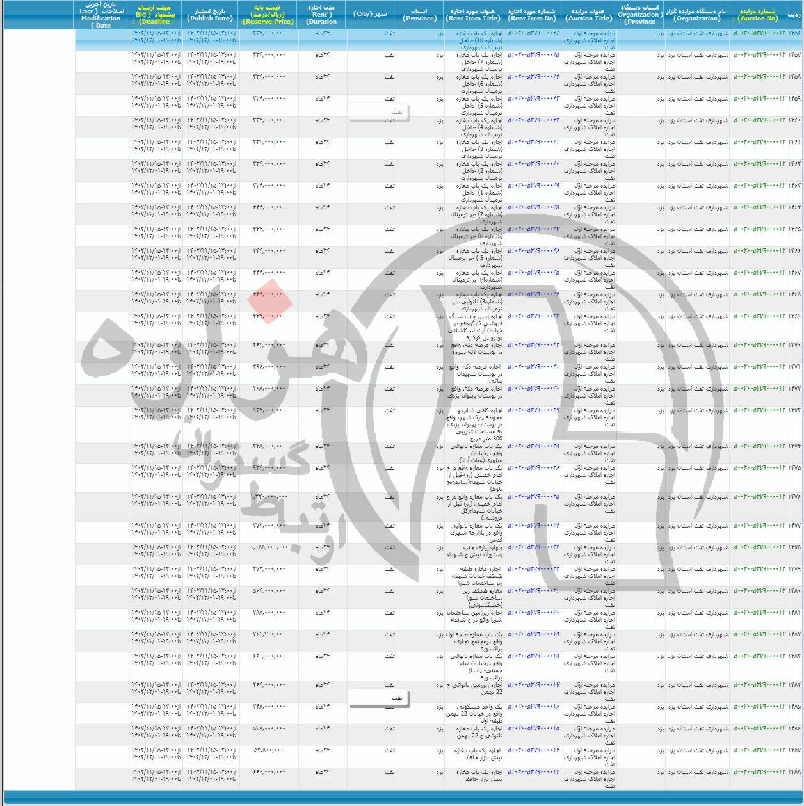This screenshot has width=804, height=806.
Task: Open rent item link in row 1456
Action: pos(533,33)
